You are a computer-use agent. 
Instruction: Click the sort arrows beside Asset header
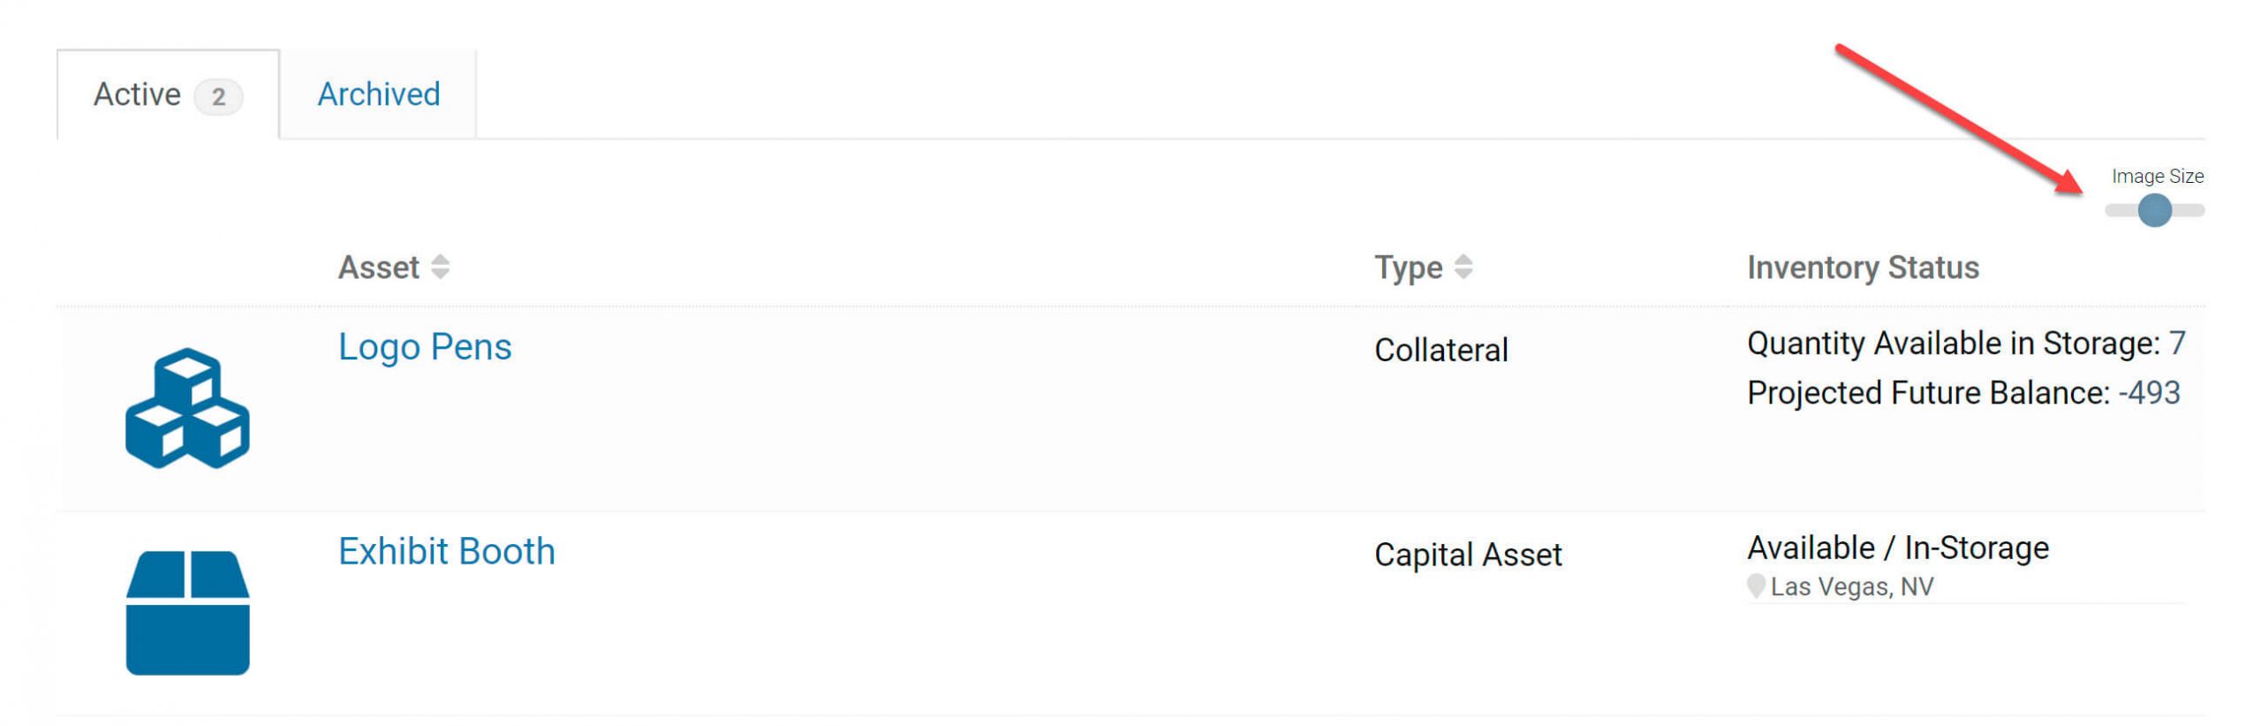[x=440, y=267]
